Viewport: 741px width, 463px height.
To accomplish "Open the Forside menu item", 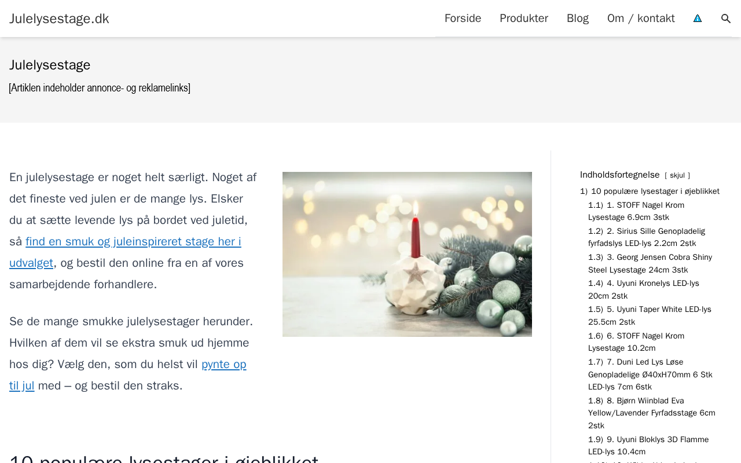I will [x=463, y=19].
